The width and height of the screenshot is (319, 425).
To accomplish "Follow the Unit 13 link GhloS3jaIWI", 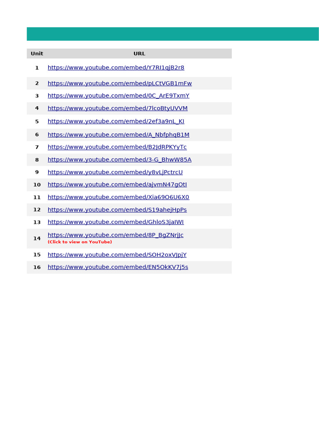I will click(x=116, y=222).
